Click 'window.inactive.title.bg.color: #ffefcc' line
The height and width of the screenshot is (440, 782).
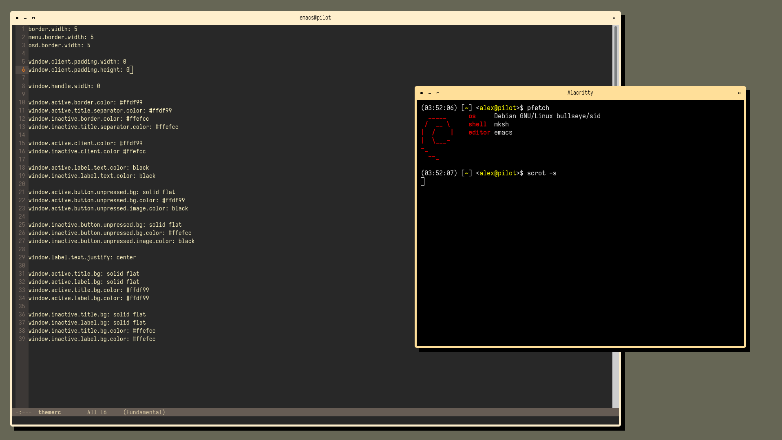tap(92, 331)
